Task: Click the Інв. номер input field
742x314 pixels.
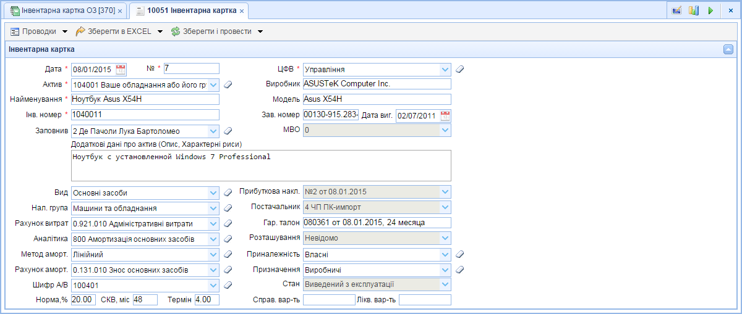Action: (x=145, y=114)
